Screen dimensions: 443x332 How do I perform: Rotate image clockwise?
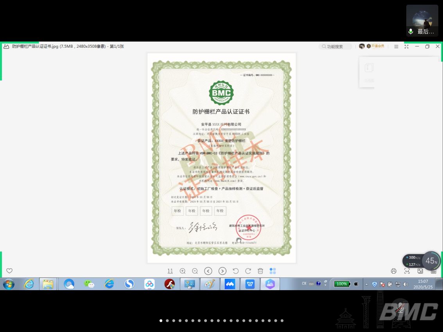coord(248,271)
